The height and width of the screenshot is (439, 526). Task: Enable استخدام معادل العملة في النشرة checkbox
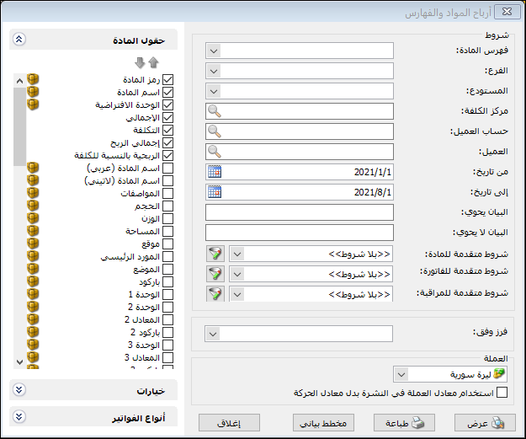pos(502,393)
